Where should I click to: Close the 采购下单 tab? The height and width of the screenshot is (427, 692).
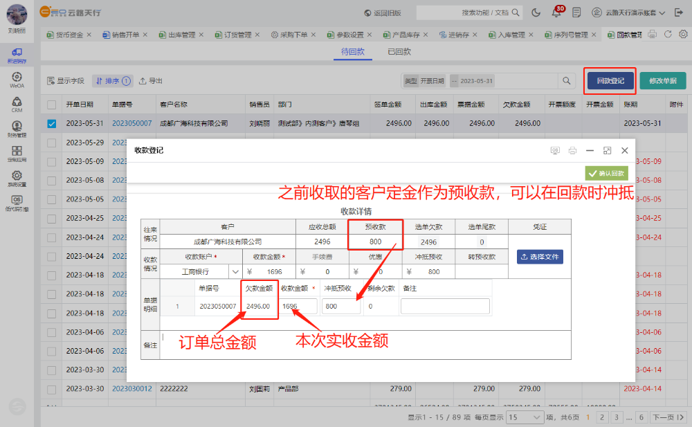(x=313, y=35)
